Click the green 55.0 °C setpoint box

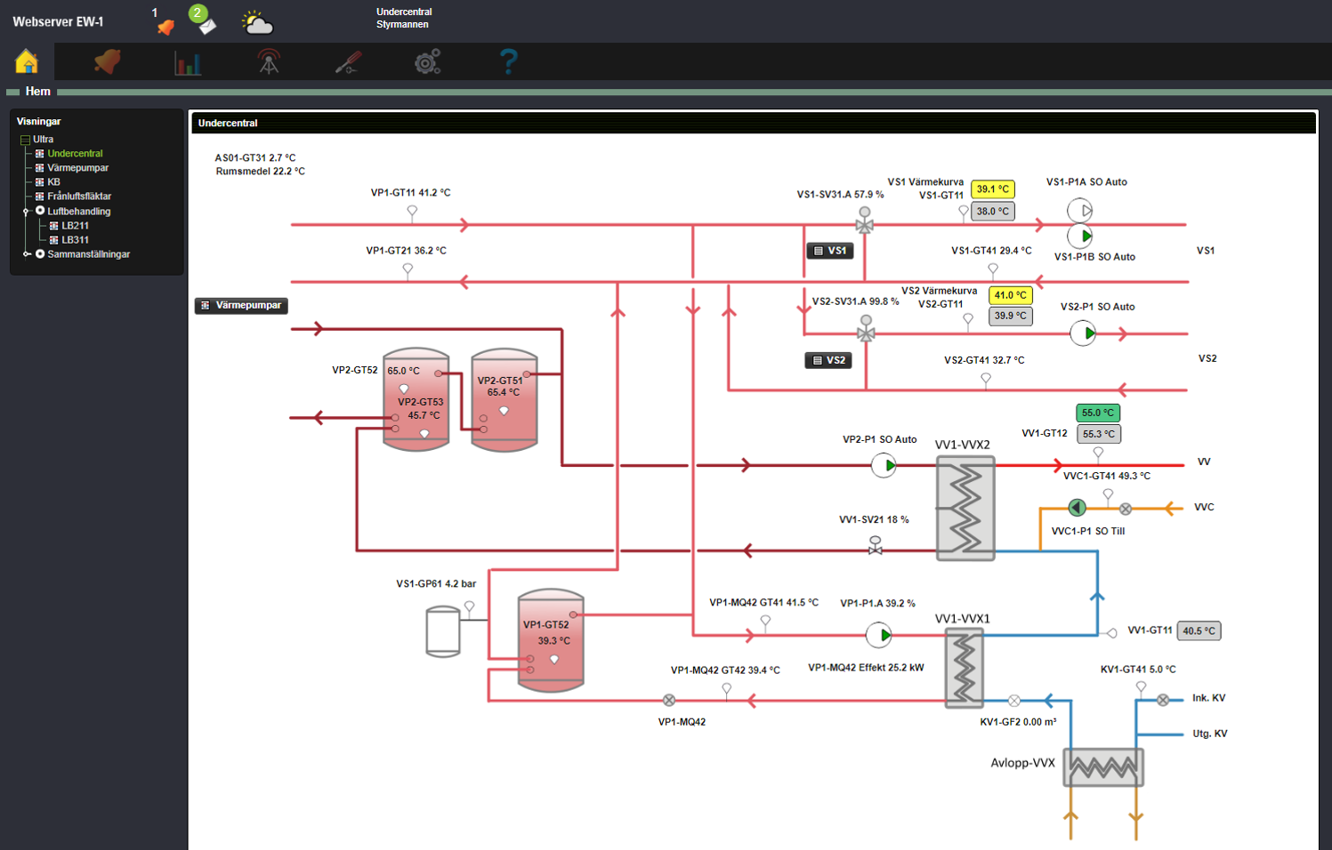[1097, 413]
